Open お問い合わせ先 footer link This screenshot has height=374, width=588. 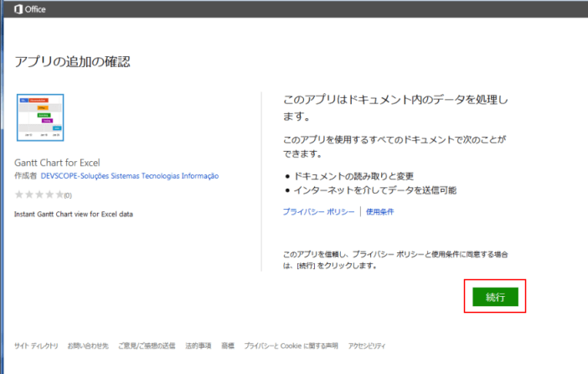click(x=88, y=345)
